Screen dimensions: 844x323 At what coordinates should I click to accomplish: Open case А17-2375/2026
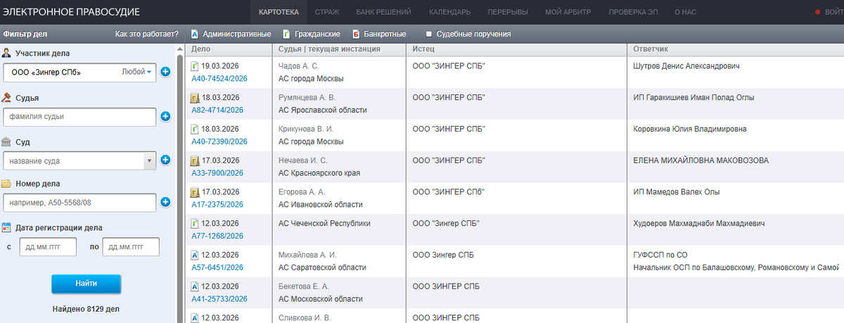pos(217,204)
